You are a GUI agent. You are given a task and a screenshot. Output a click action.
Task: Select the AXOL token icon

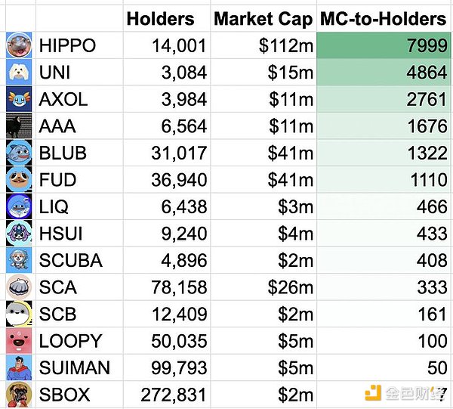pyautogui.click(x=18, y=99)
